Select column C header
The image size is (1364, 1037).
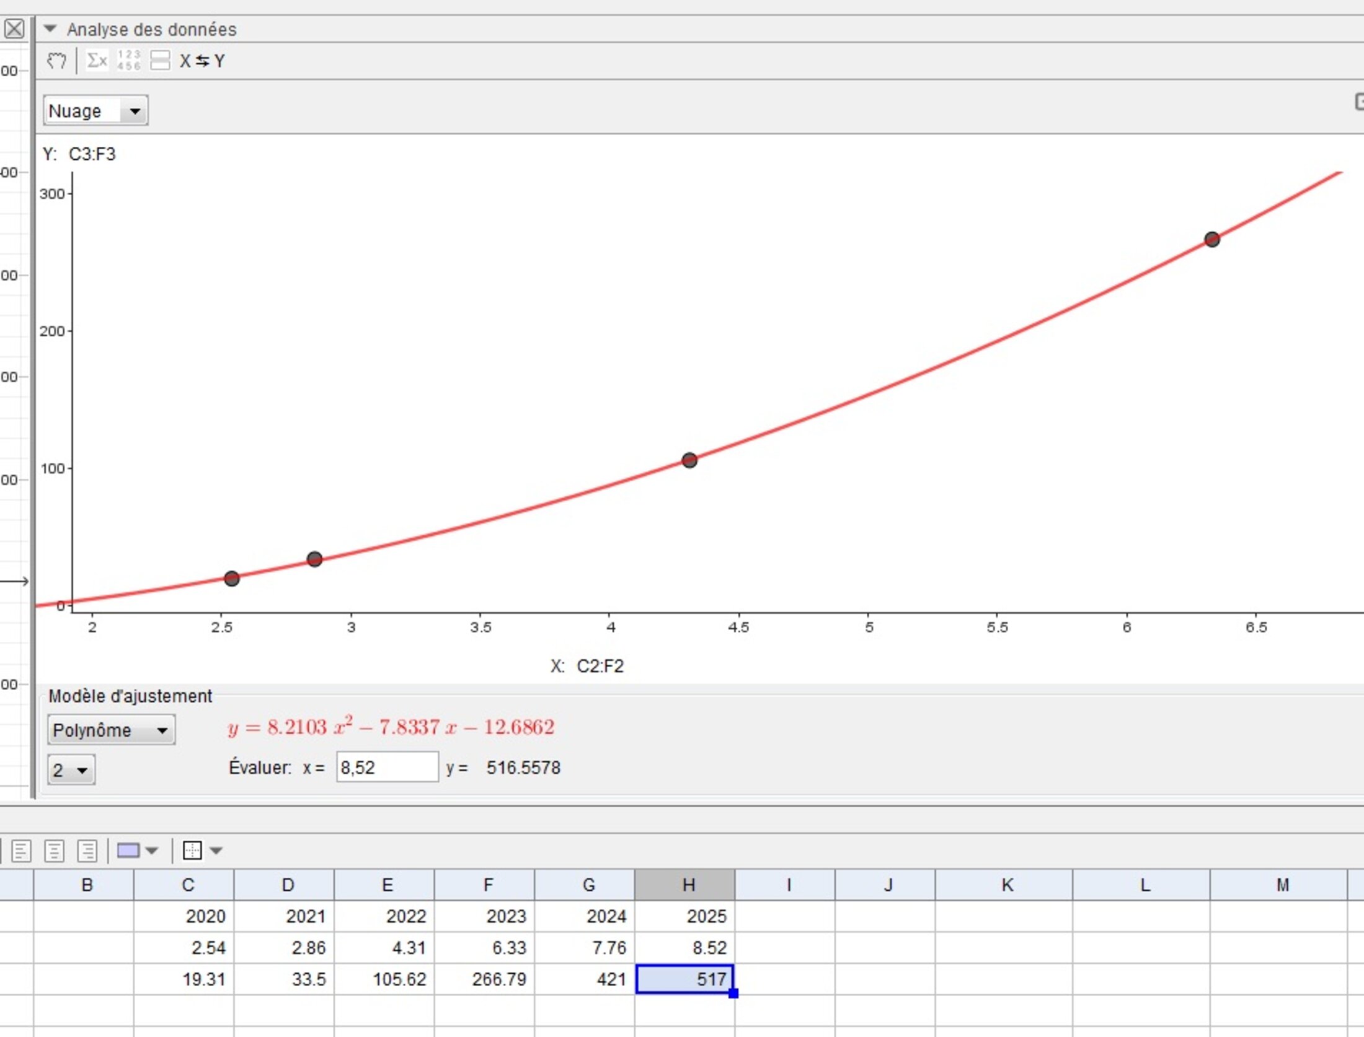[185, 885]
